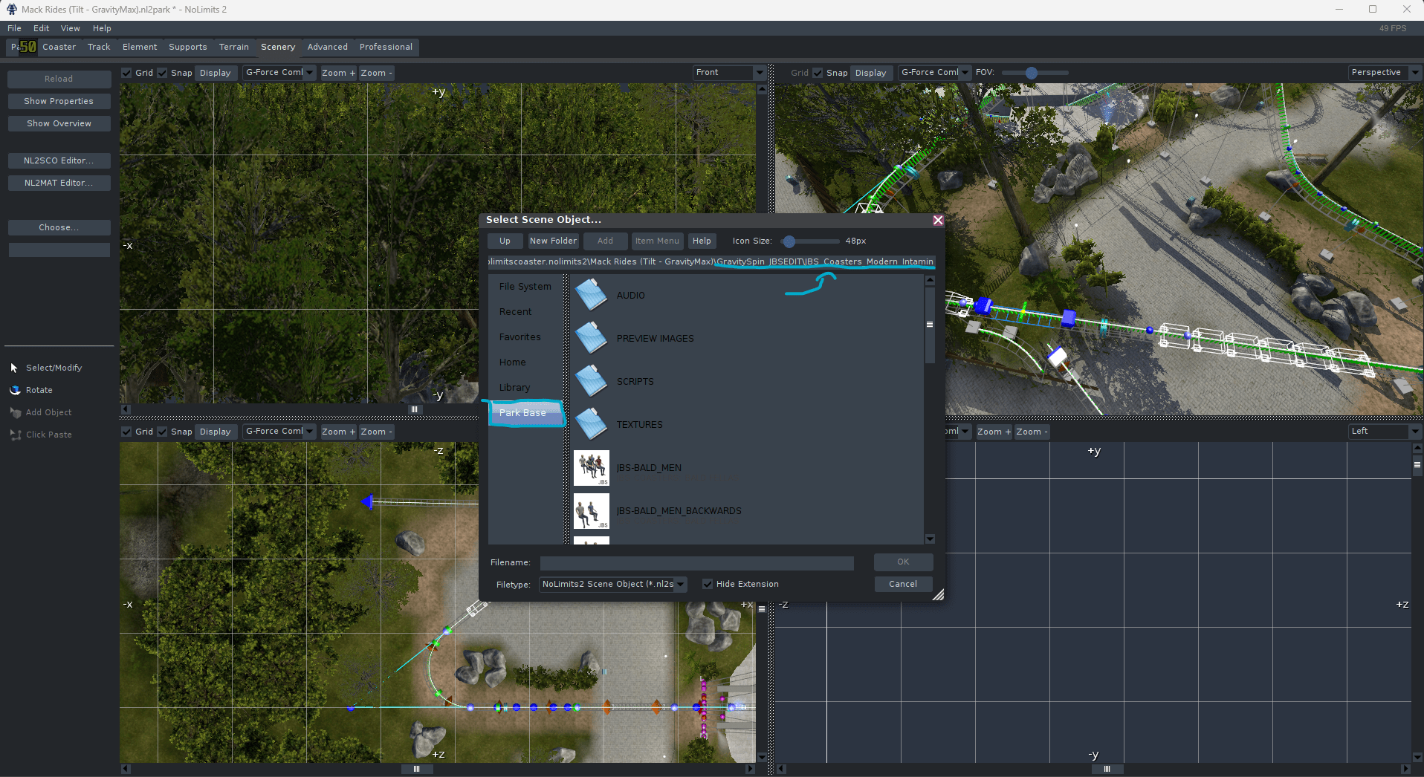Close the Select Scene Object dialog
Screen dimensions: 1424x777
(x=938, y=220)
